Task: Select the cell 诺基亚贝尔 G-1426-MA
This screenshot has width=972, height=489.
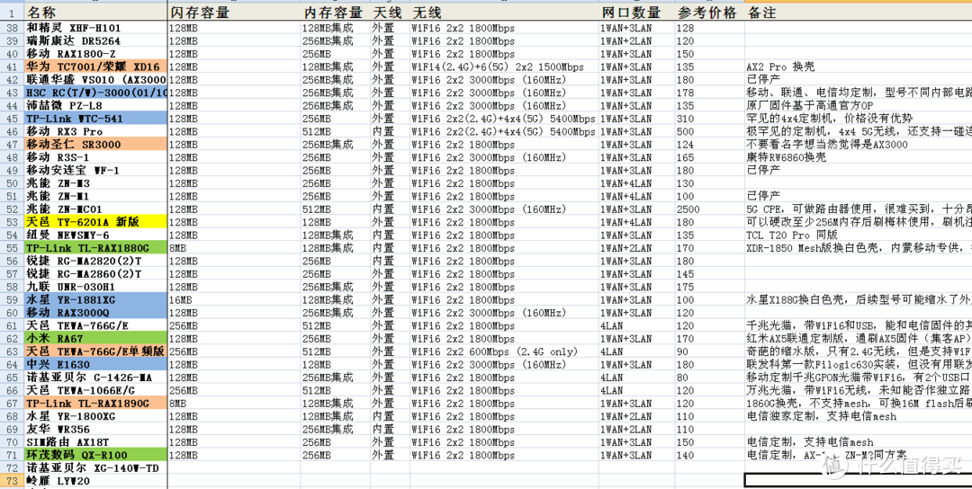Action: point(95,378)
